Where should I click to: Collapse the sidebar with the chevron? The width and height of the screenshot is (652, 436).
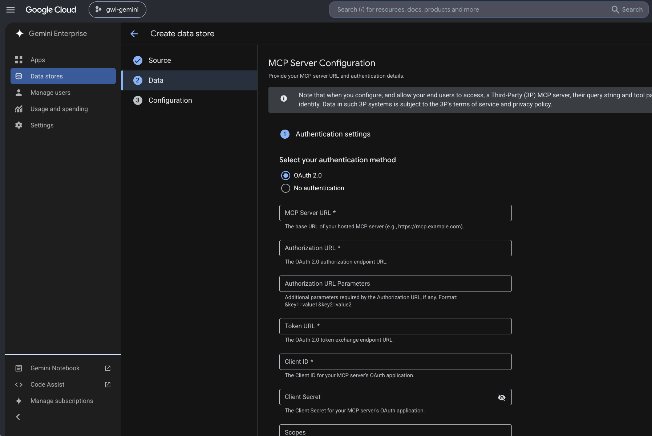18,417
